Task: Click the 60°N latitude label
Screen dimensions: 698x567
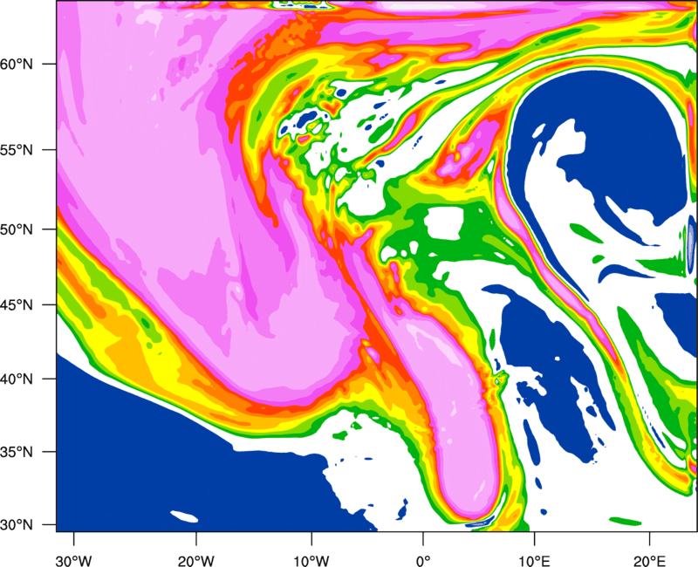Action: 17,64
